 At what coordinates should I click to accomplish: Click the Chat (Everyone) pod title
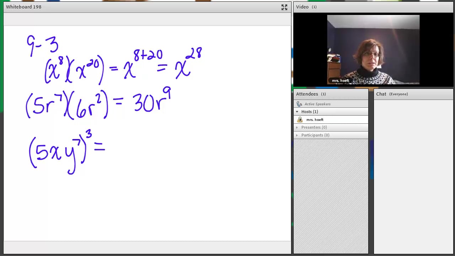(392, 94)
